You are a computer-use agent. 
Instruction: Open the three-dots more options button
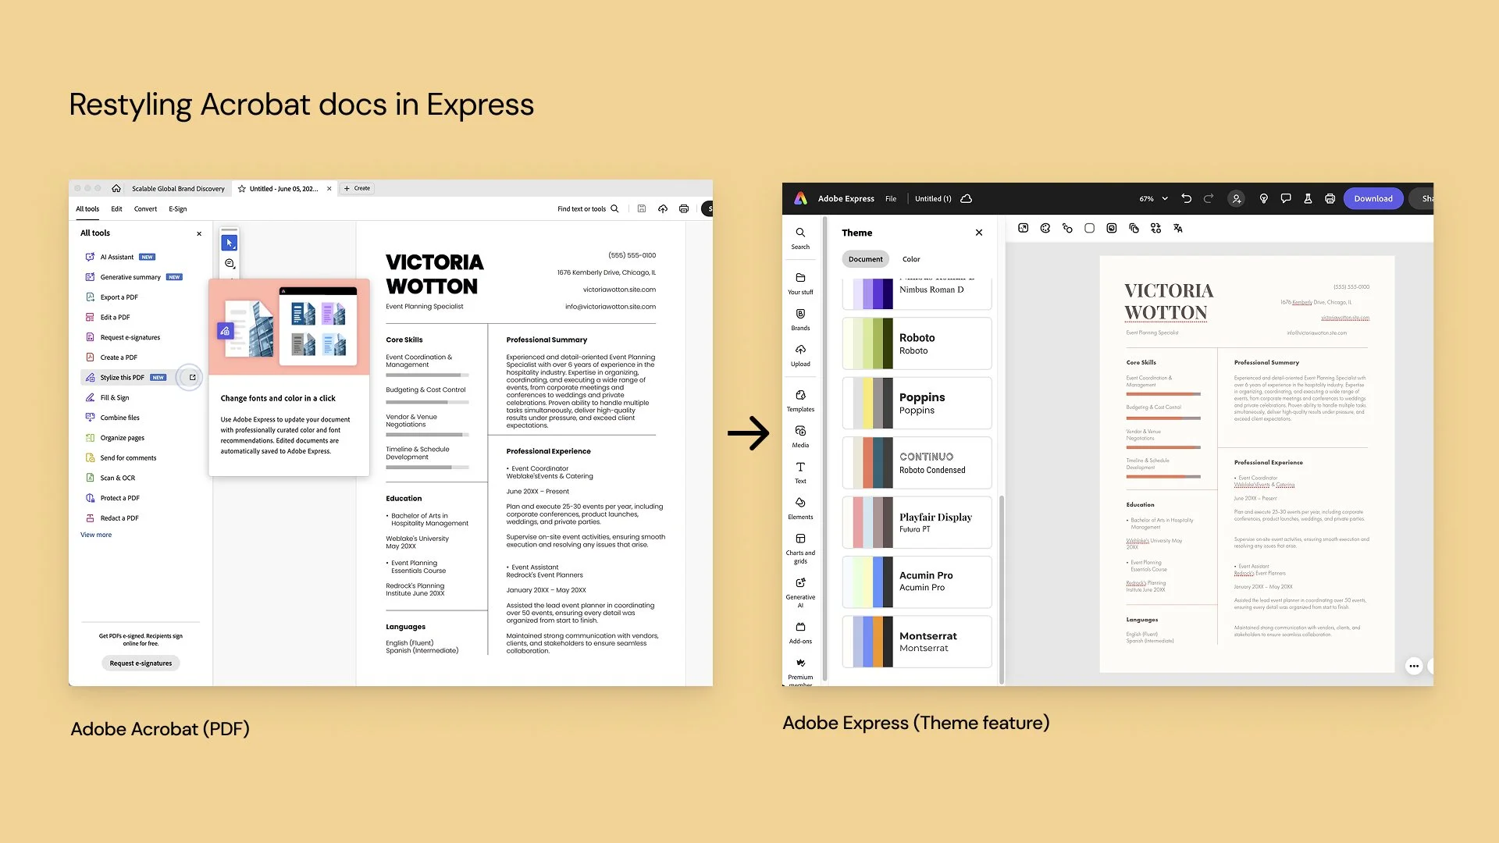tap(1414, 666)
